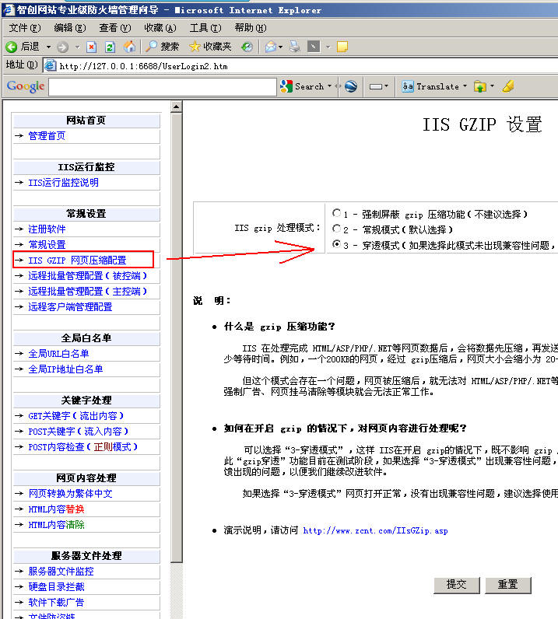Image resolution: width=558 pixels, height=619 pixels.
Task: Open the HTML内容替换 link
Action: (x=56, y=509)
